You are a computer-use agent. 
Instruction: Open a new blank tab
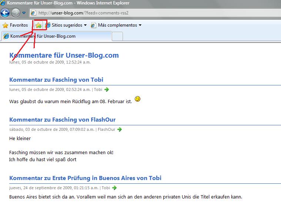(x=117, y=36)
